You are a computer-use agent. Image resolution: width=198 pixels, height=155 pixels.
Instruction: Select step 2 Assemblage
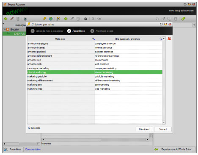[76, 31]
